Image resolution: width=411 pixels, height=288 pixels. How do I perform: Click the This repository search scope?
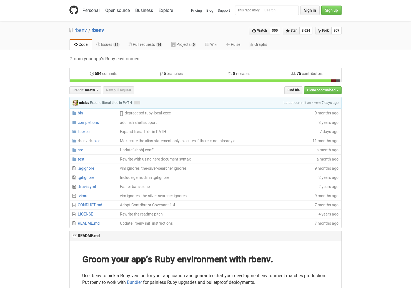pos(249,10)
